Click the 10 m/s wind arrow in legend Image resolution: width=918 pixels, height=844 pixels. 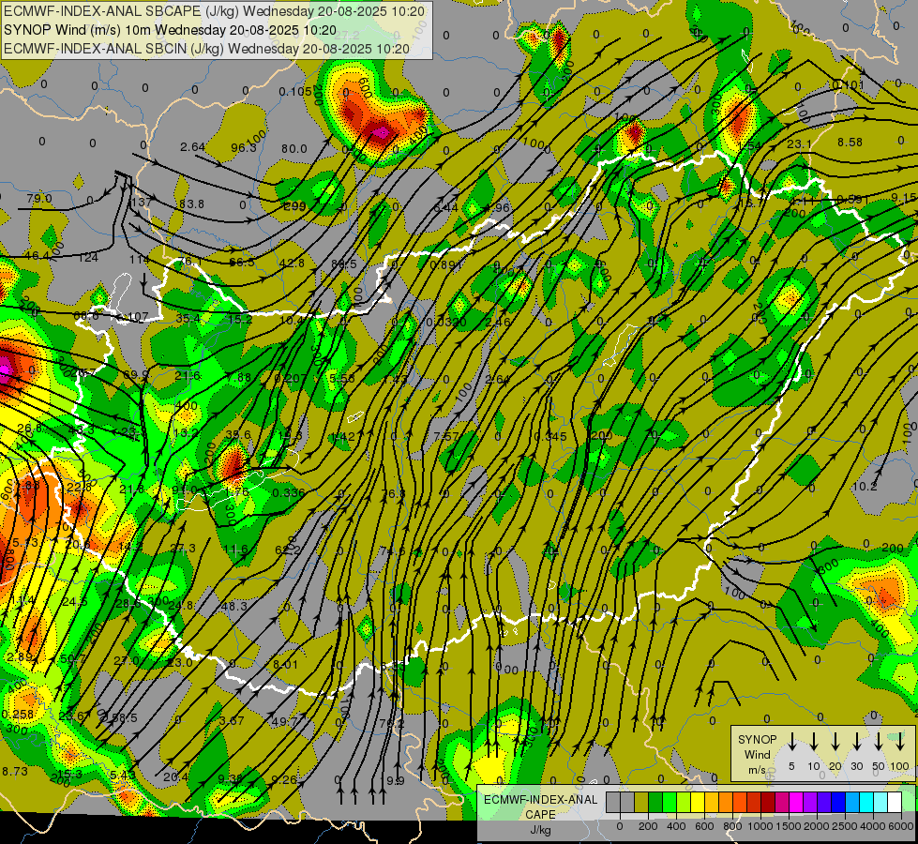[814, 742]
